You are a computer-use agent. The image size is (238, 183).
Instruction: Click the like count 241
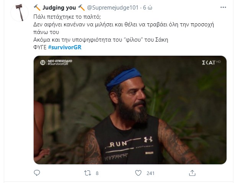point(150,173)
